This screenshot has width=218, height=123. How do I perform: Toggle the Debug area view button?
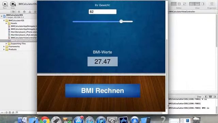tap(197, 4)
